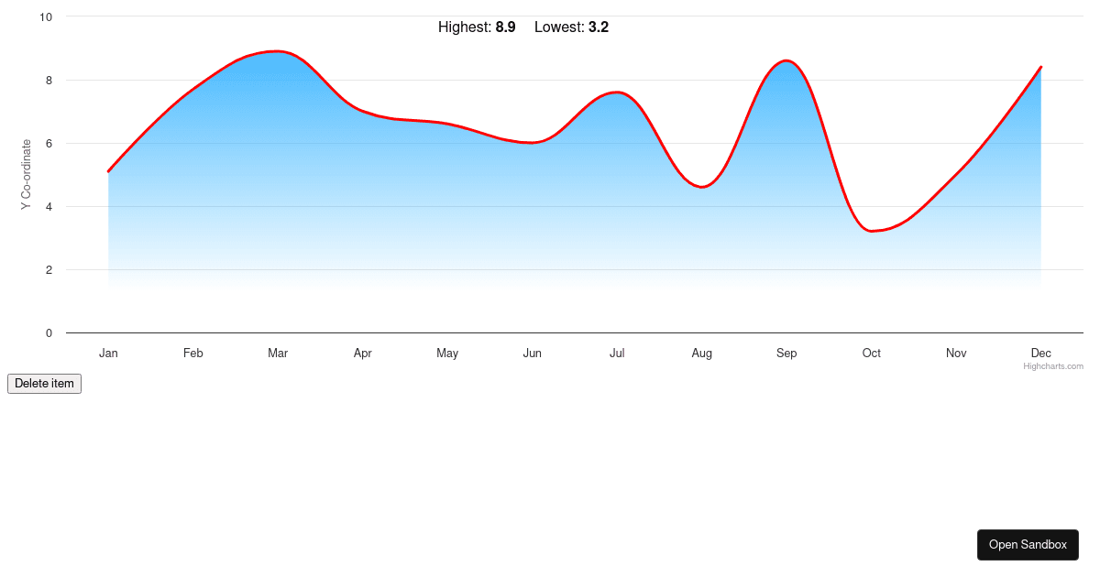Viewport: 1100px width, 577px height.
Task: Click the Delete item button
Action: [x=44, y=384]
